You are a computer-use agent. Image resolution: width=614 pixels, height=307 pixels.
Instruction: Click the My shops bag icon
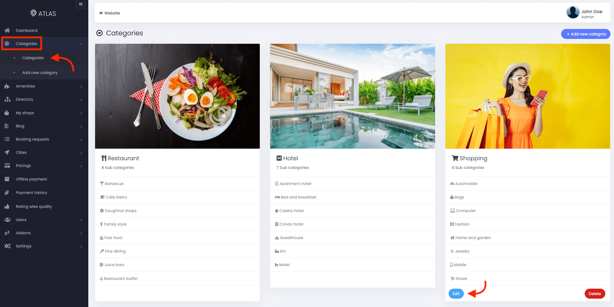coord(7,113)
